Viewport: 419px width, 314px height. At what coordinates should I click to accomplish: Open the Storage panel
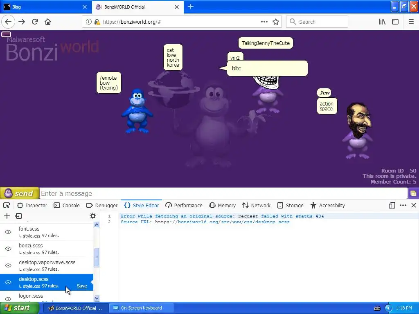click(x=291, y=205)
